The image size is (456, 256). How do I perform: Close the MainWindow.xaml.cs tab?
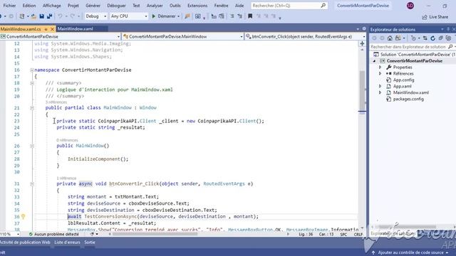pos(52,29)
